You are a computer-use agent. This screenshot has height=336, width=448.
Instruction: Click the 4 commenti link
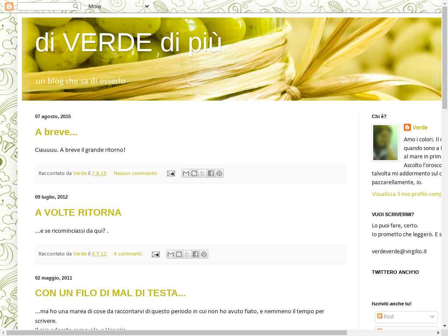pyautogui.click(x=128, y=254)
